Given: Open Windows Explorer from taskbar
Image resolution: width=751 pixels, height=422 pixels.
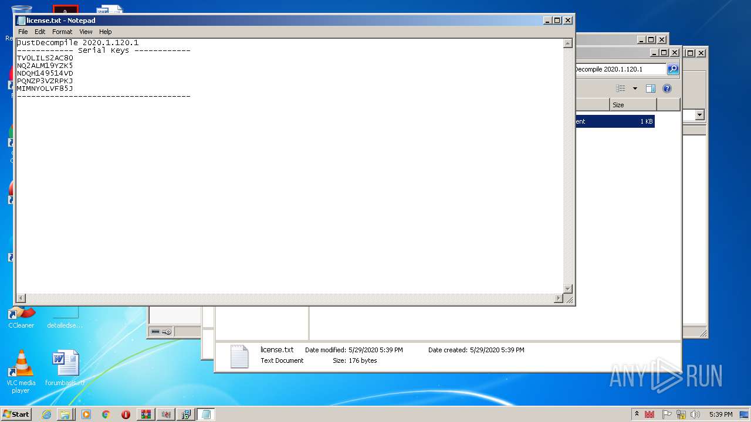Looking at the screenshot, I should click(x=66, y=414).
